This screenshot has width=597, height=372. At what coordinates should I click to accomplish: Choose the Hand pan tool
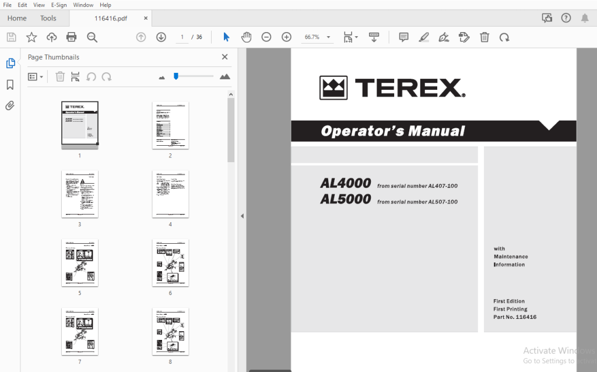point(247,37)
